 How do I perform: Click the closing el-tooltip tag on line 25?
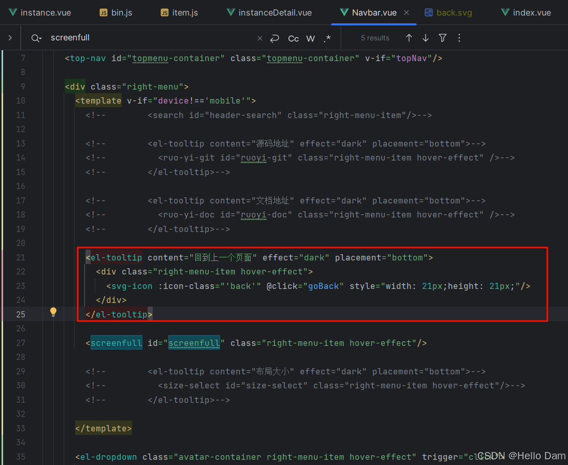(119, 314)
